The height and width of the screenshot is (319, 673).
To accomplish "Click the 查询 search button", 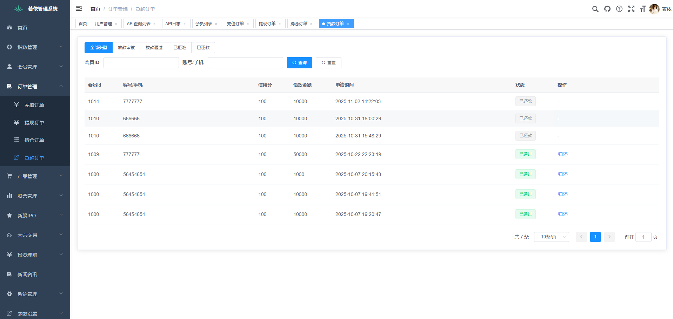I will (x=299, y=63).
